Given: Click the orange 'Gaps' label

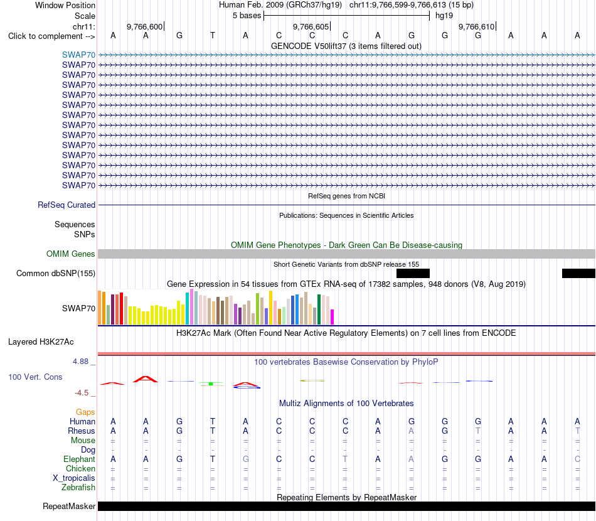Looking at the screenshot, I should pos(85,412).
